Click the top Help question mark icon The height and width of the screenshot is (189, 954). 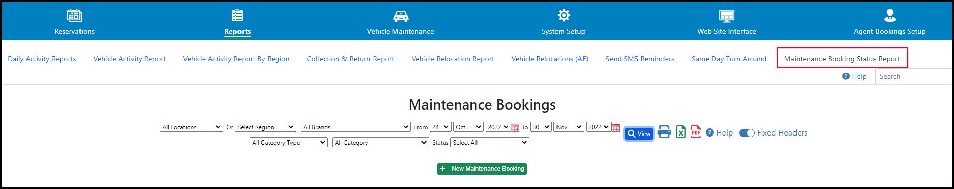click(x=846, y=76)
